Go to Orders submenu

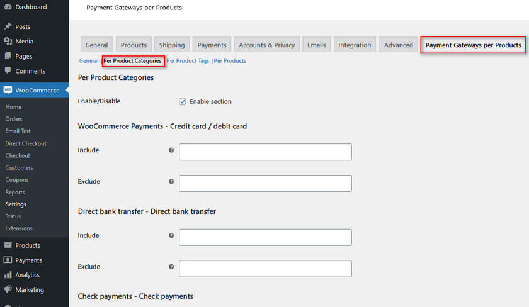tap(14, 119)
